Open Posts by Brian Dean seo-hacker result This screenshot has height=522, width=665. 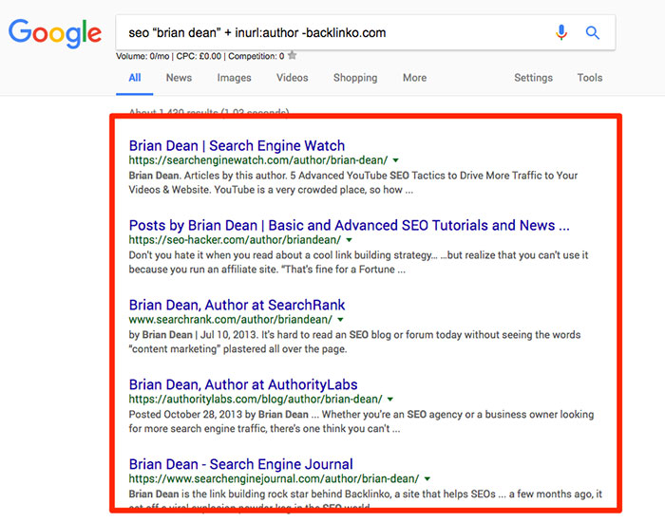[349, 226]
